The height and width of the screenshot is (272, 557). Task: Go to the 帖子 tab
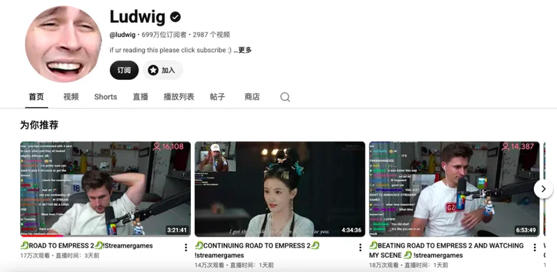click(217, 97)
